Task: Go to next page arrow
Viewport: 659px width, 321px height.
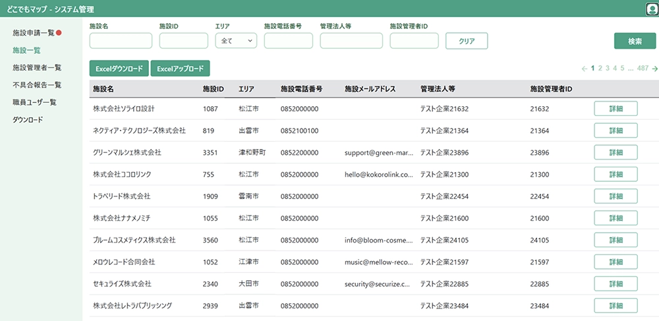Action: point(655,69)
